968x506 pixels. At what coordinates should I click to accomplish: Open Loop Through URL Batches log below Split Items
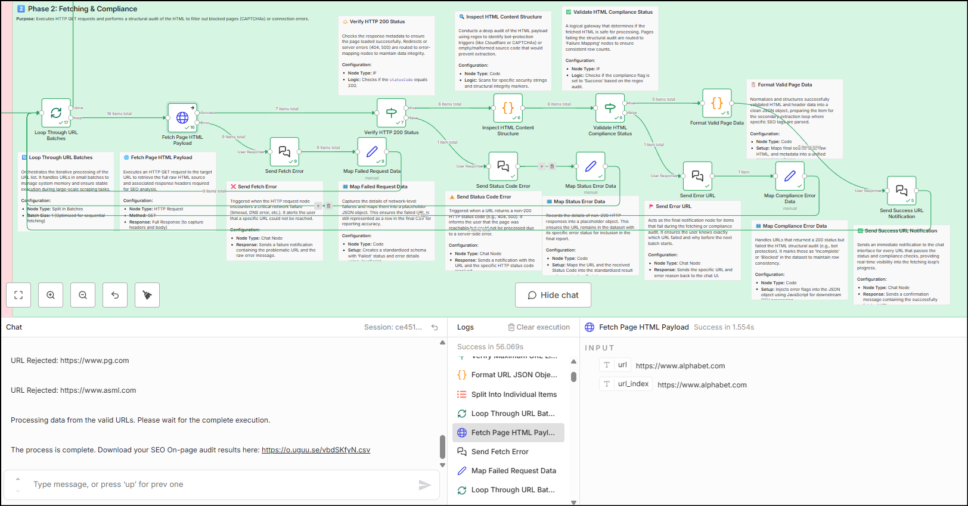508,414
